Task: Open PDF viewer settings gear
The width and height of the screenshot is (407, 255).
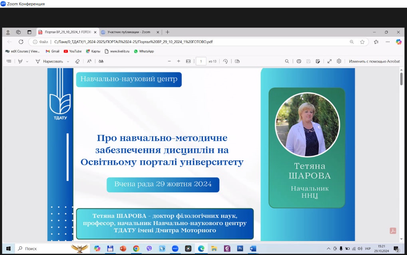Action: (x=339, y=61)
